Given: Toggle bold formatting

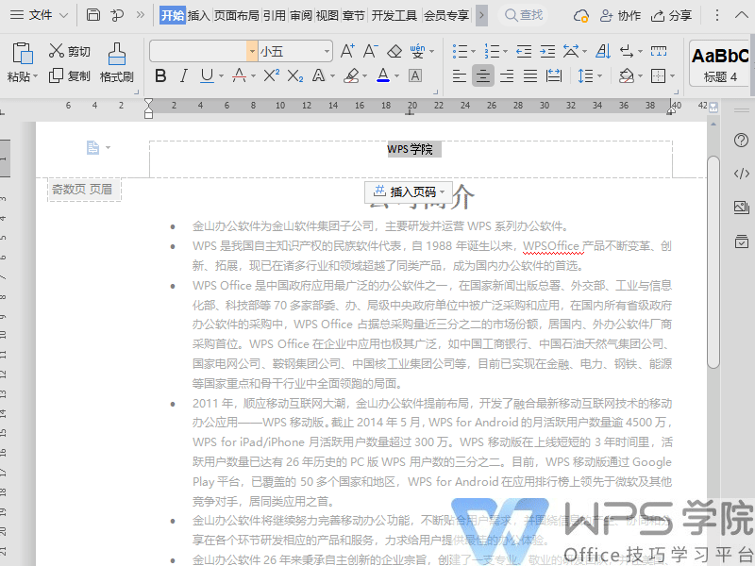Looking at the screenshot, I should pos(161,75).
